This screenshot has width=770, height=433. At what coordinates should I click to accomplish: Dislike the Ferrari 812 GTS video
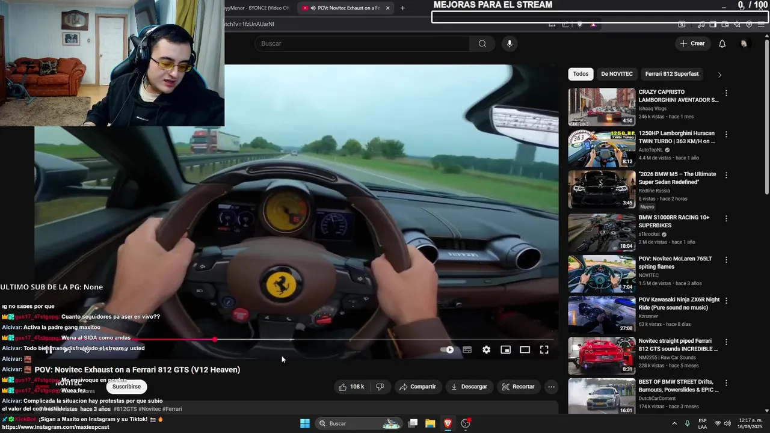coord(380,387)
